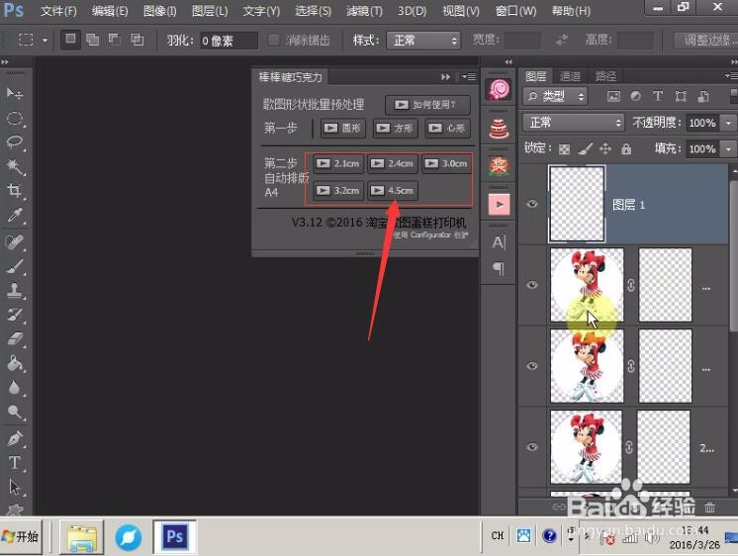
Task: Select the 图层 1 layer thumbnail
Action: pos(577,204)
